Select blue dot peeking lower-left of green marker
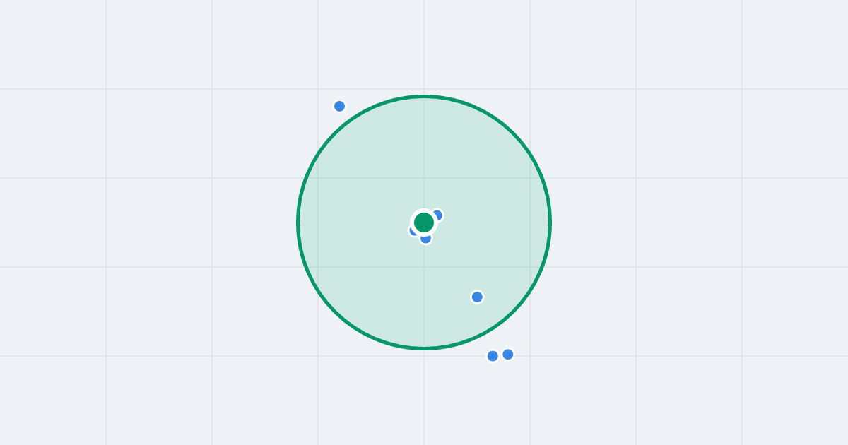This screenshot has height=445, width=848. tap(414, 230)
